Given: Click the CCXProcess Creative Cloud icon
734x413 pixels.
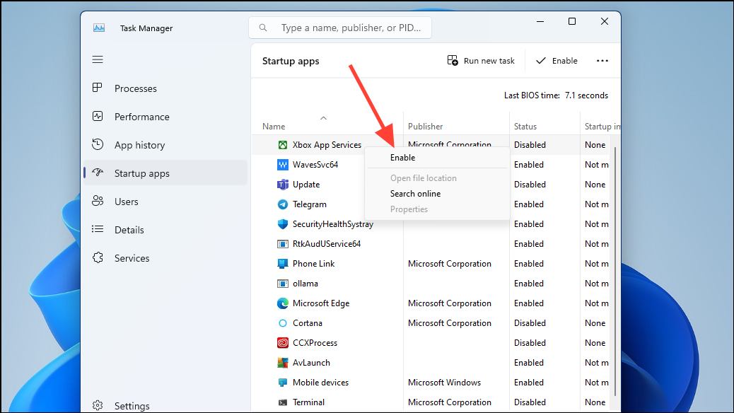Looking at the screenshot, I should (x=283, y=343).
